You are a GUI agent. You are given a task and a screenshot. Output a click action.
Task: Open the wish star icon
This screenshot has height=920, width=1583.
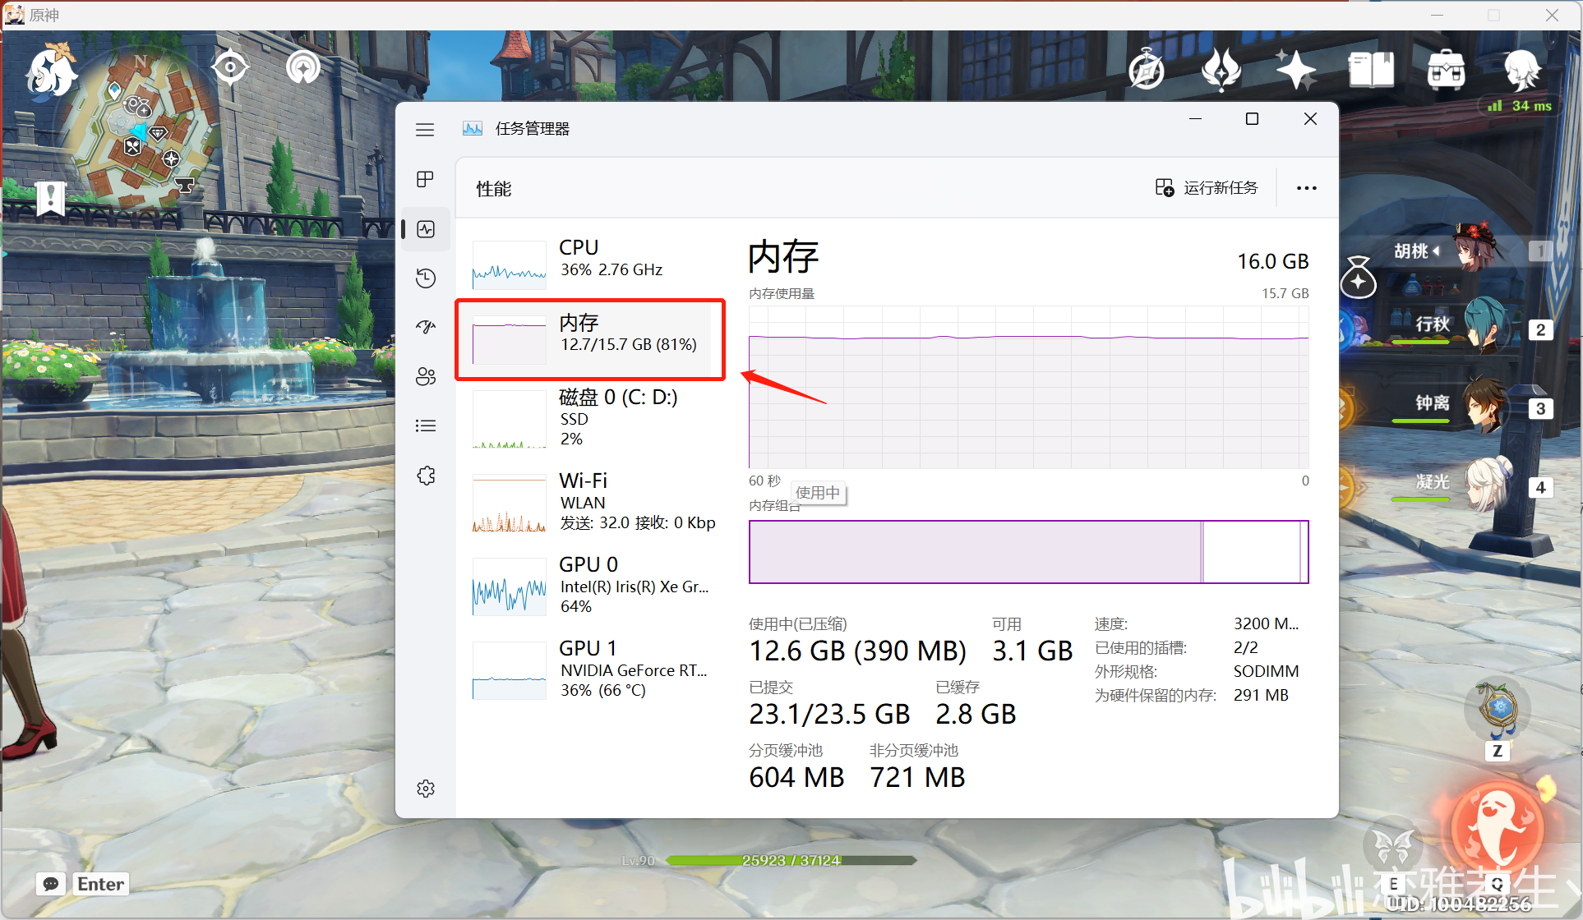pos(1296,69)
